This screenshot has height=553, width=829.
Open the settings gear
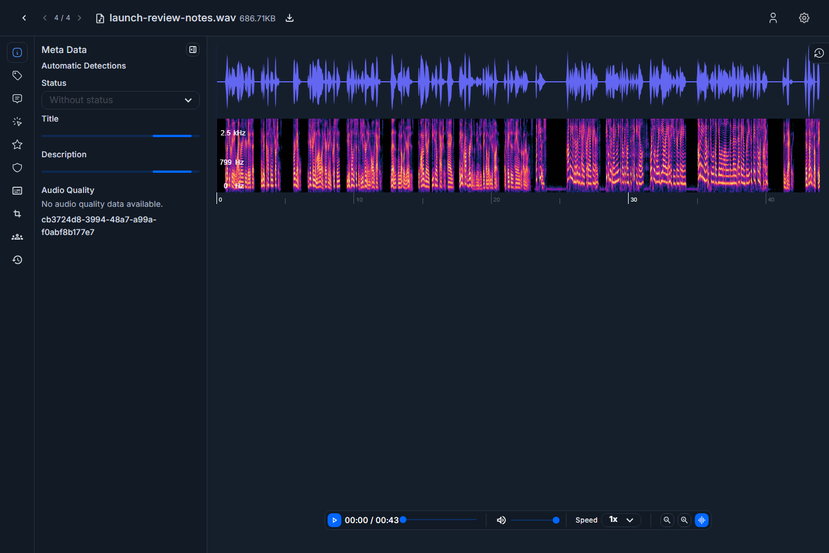[x=804, y=18]
